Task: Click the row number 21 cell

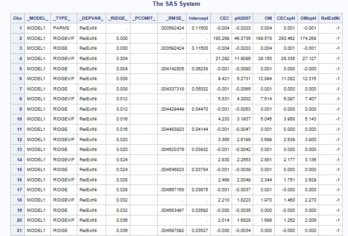Action: pos(19,230)
